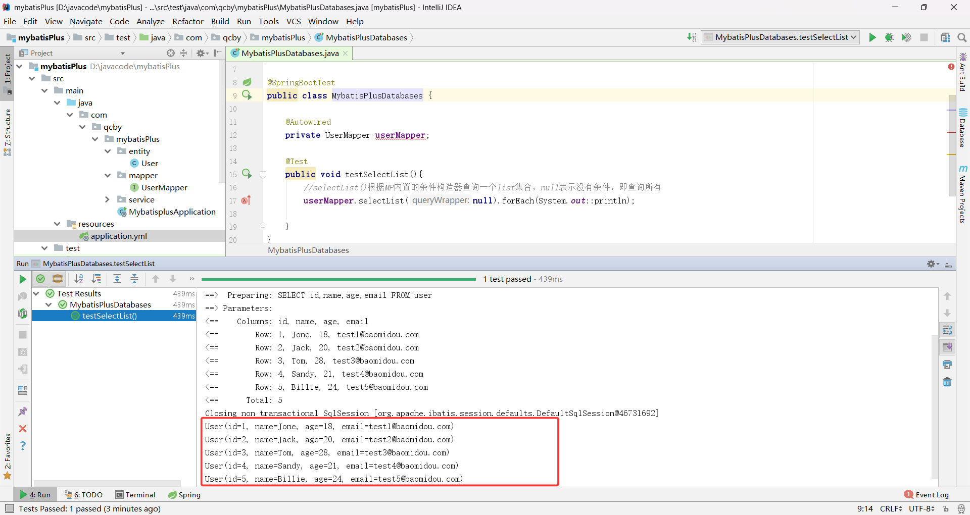Open the Refactor menu
Screen dimensions: 970x515
[x=187, y=21]
